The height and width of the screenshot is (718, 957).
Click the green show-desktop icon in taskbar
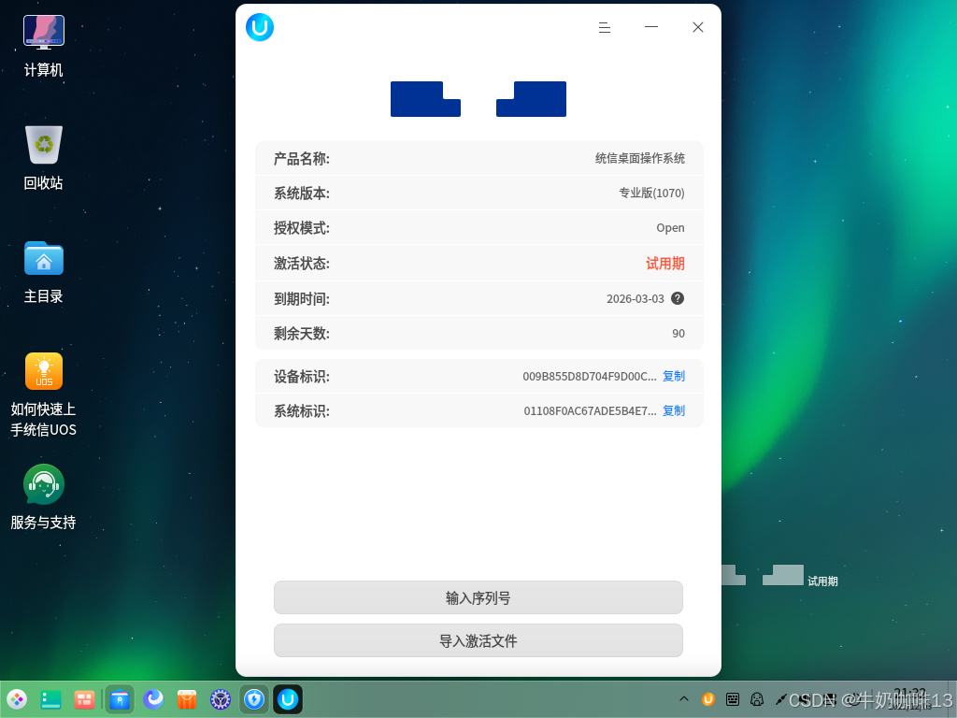pos(50,699)
